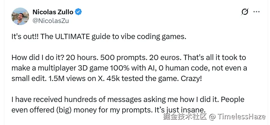This screenshot has height=125, width=270.
Task: Click the word "Crazy!" in the post
Action: 191,79
